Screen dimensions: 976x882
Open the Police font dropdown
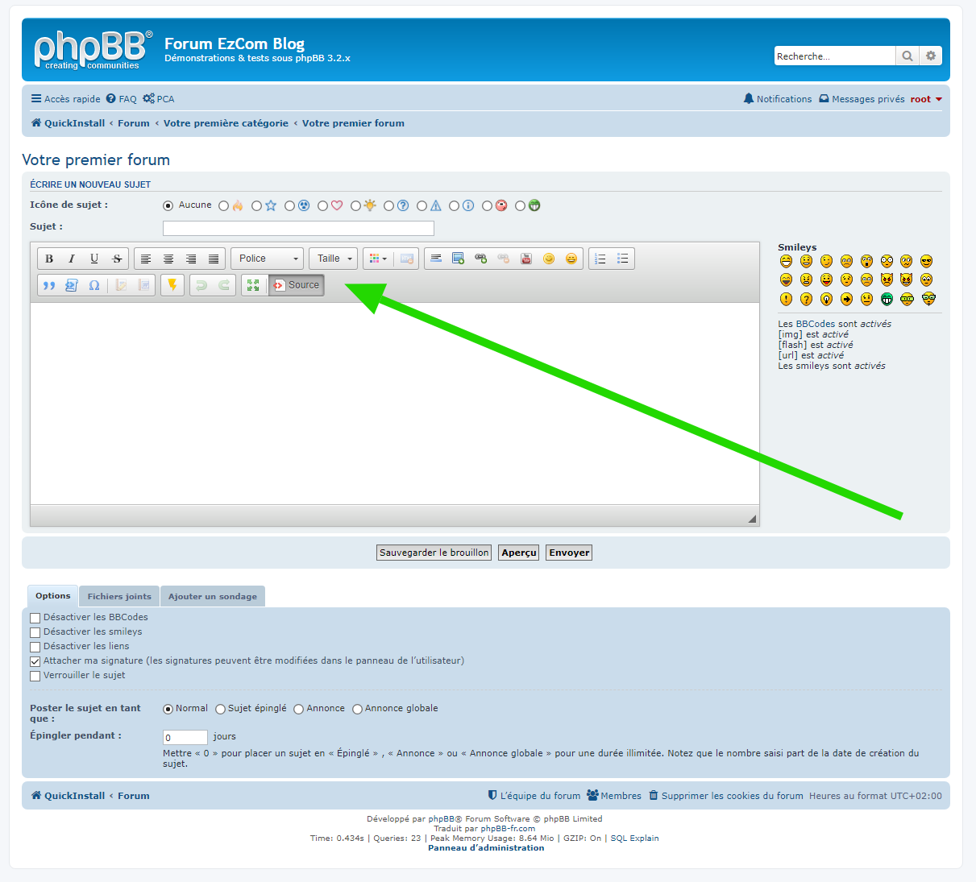[268, 259]
